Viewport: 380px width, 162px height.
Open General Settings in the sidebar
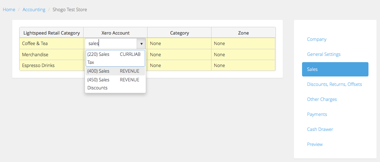[335, 54]
